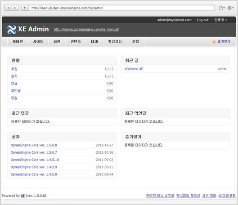Viewport: 238px width, 205px height.
Task: Open the 사이트 menu
Action: [x=38, y=41]
